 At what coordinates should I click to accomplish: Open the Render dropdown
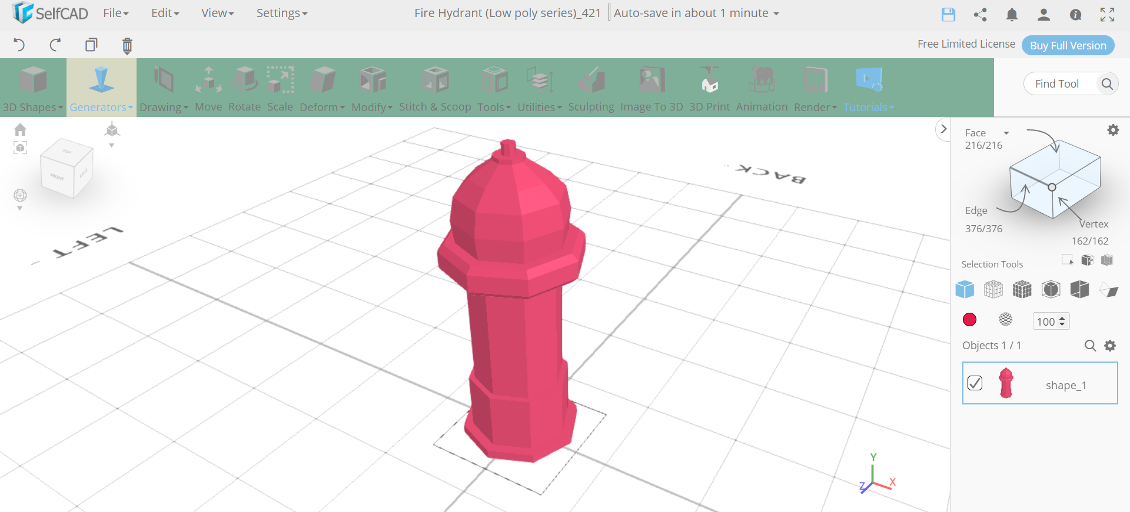[815, 88]
